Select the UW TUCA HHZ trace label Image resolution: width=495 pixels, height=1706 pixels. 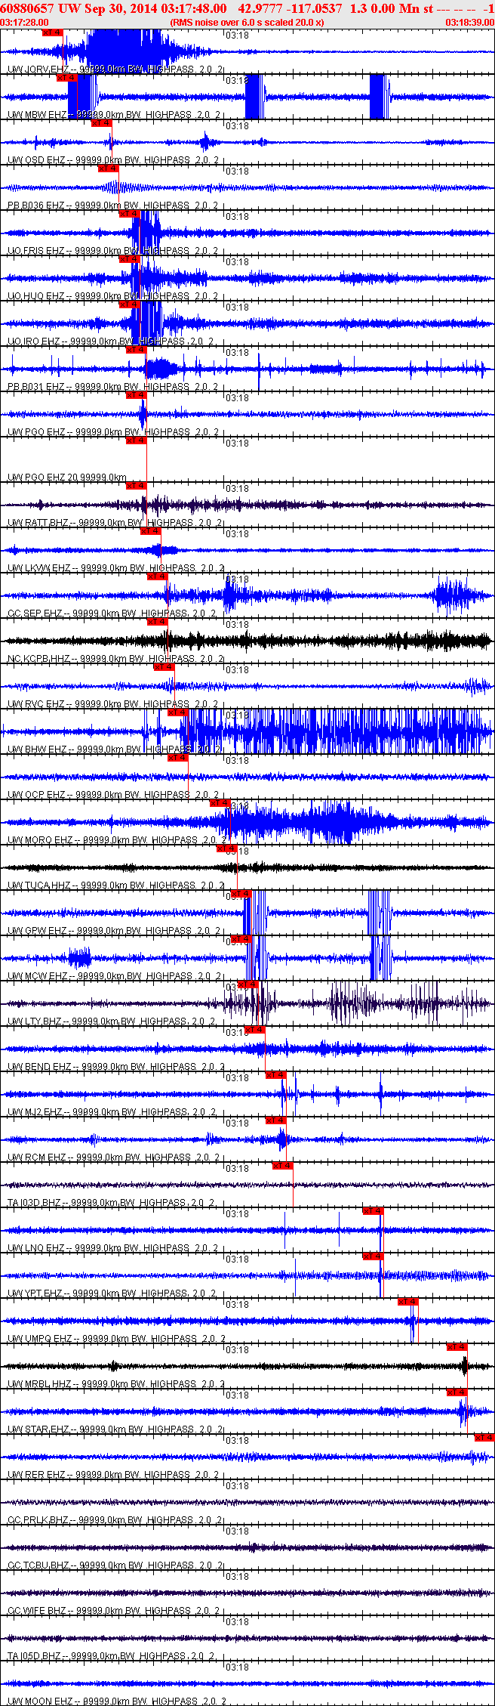coord(116,885)
